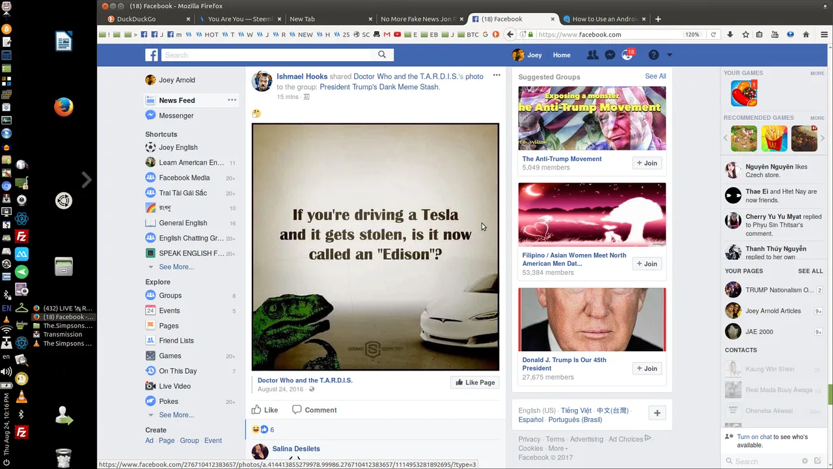
Task: Open the President Trump's Dank Meme Stash group link
Action: point(379,87)
